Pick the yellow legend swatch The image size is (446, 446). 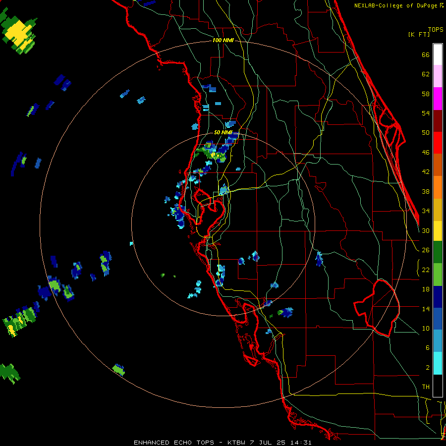coord(438,231)
